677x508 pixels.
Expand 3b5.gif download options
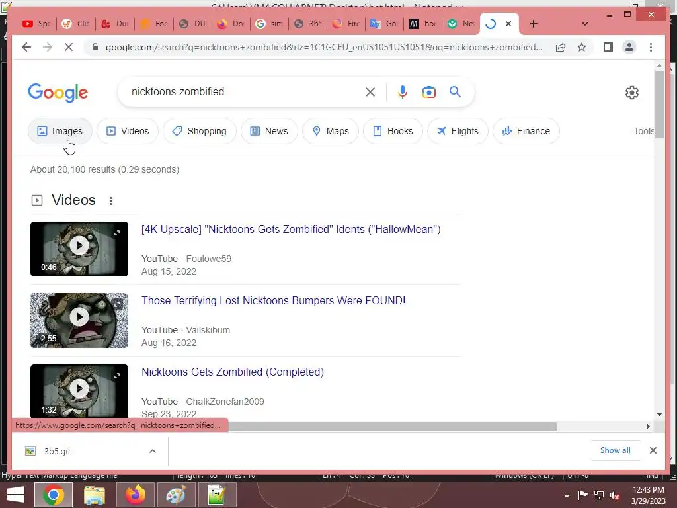coord(153,451)
